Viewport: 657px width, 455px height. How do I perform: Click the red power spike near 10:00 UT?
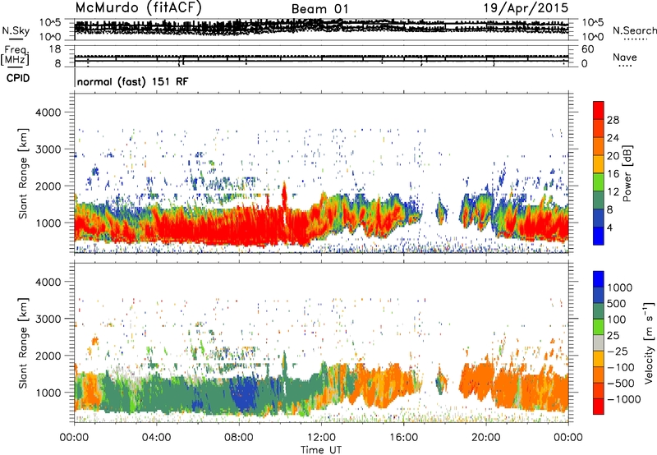tap(284, 196)
